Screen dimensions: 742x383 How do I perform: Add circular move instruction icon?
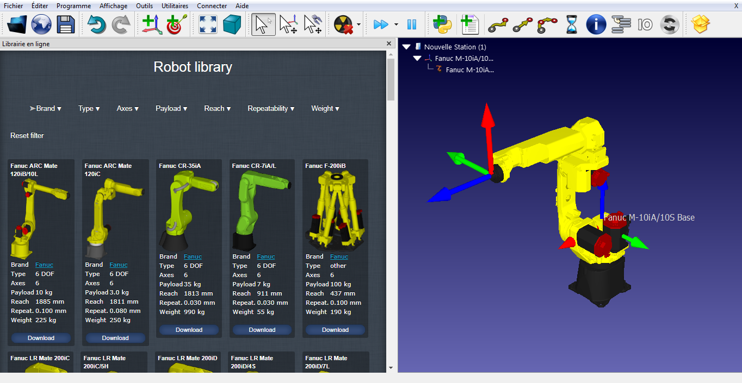[547, 24]
